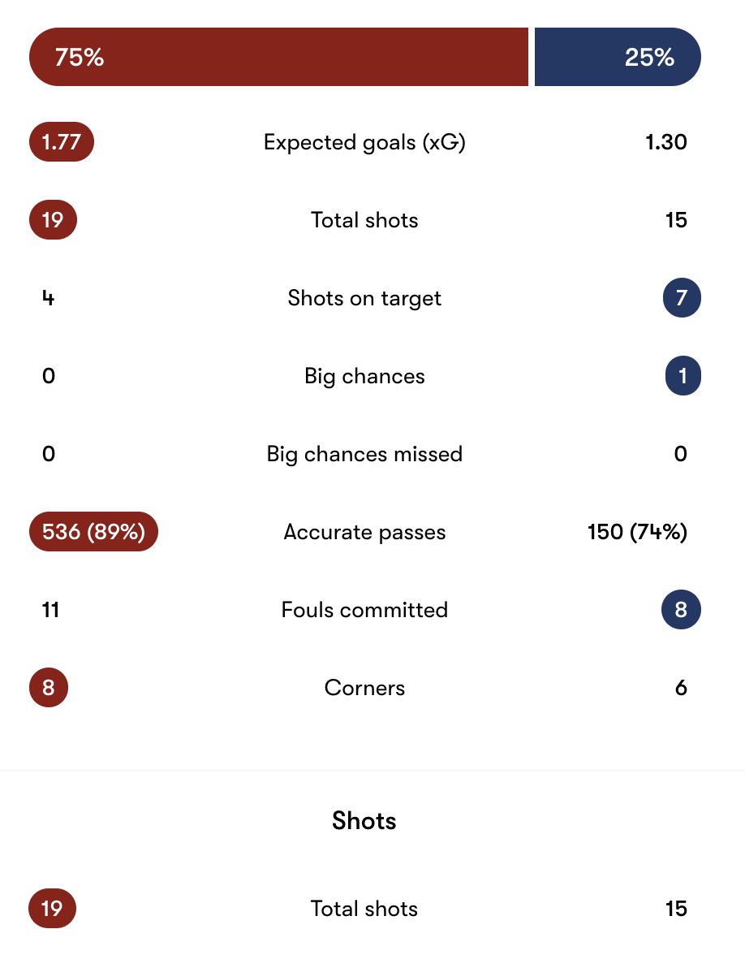Click the 4 shots on target value

point(49,298)
